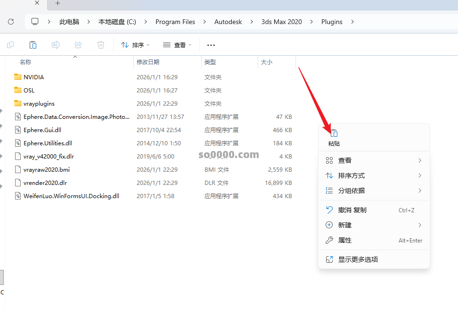Open the 查看 view dropdown in toolbar
Image resolution: width=458 pixels, height=309 pixels.
(x=177, y=45)
